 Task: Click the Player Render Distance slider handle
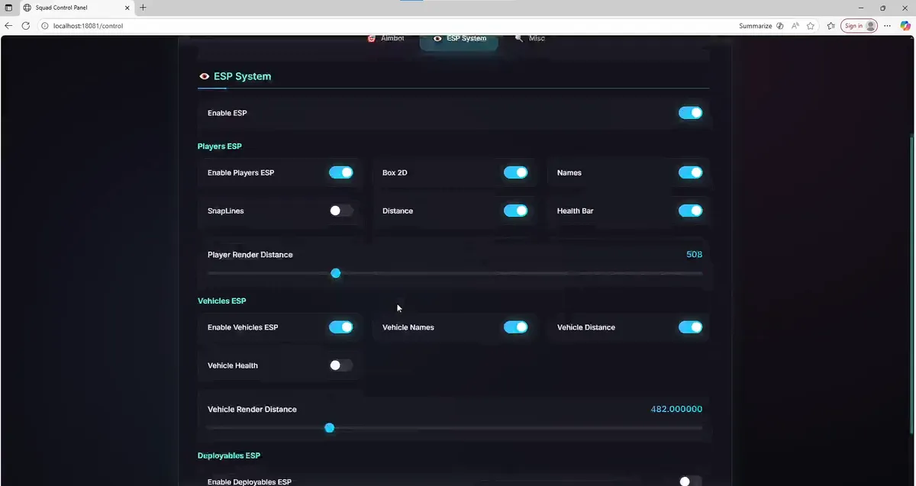[x=335, y=273]
